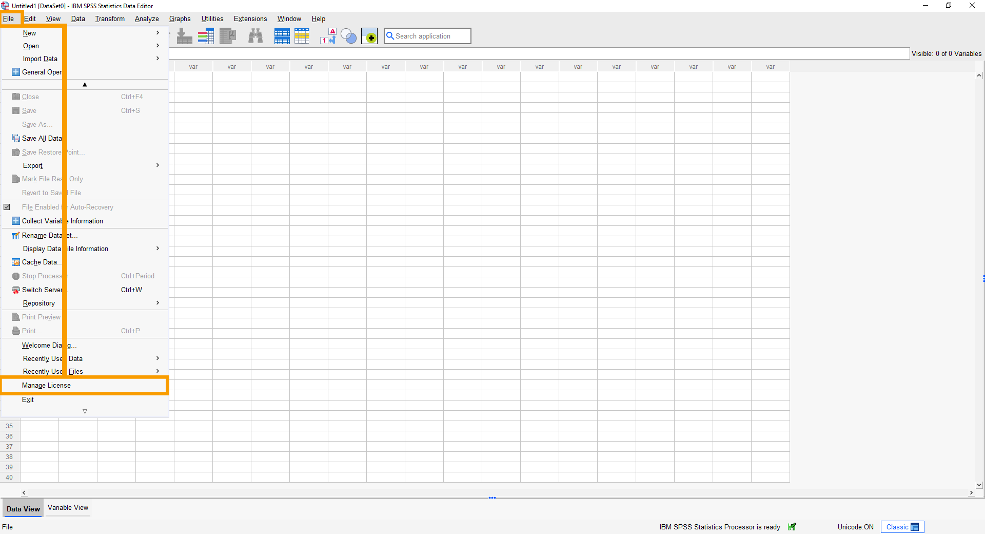985x534 pixels.
Task: Open the Data menu
Action: pyautogui.click(x=78, y=18)
